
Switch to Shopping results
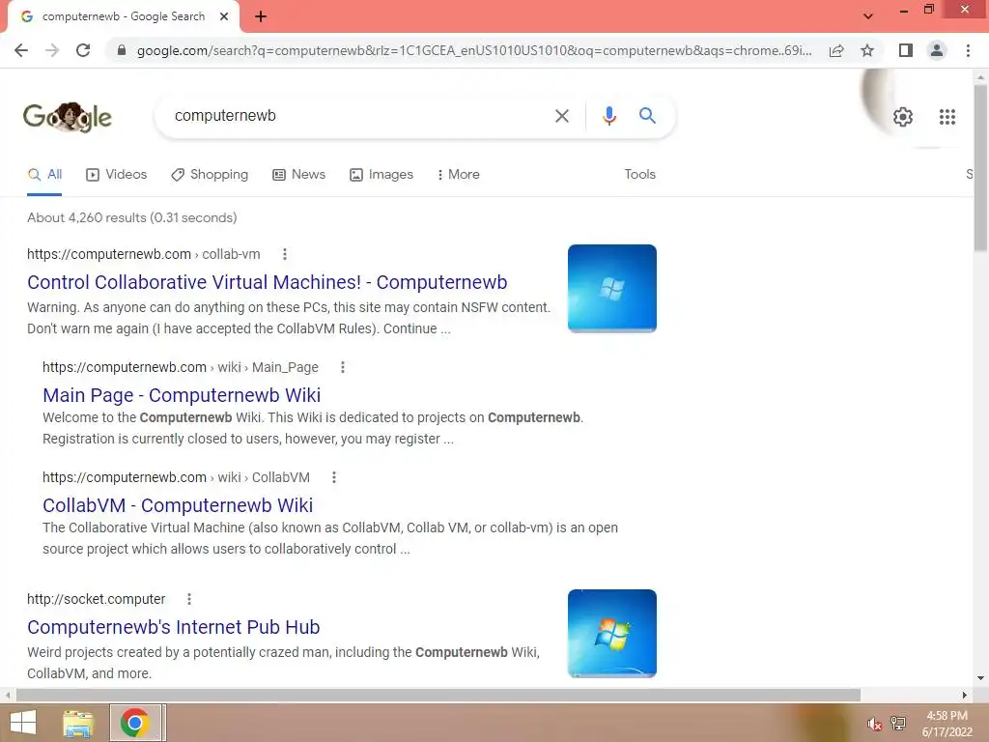pyautogui.click(x=210, y=175)
